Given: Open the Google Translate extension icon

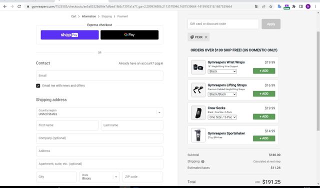Looking at the screenshot, I should pos(279,6).
